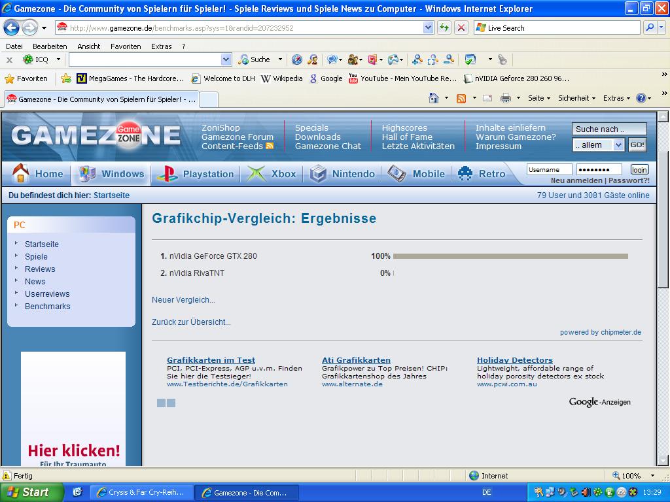Click the MegaGames bookmark in favorites bar
Image resolution: width=670 pixels, height=502 pixels.
tap(130, 78)
